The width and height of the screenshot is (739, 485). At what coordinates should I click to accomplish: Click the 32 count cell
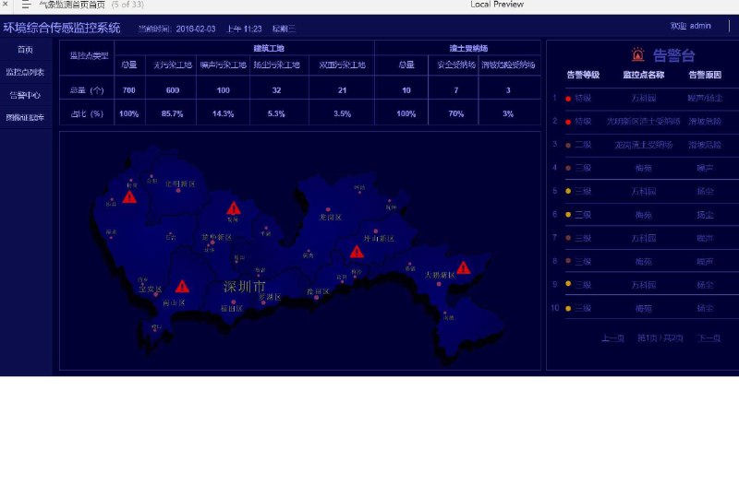(276, 90)
